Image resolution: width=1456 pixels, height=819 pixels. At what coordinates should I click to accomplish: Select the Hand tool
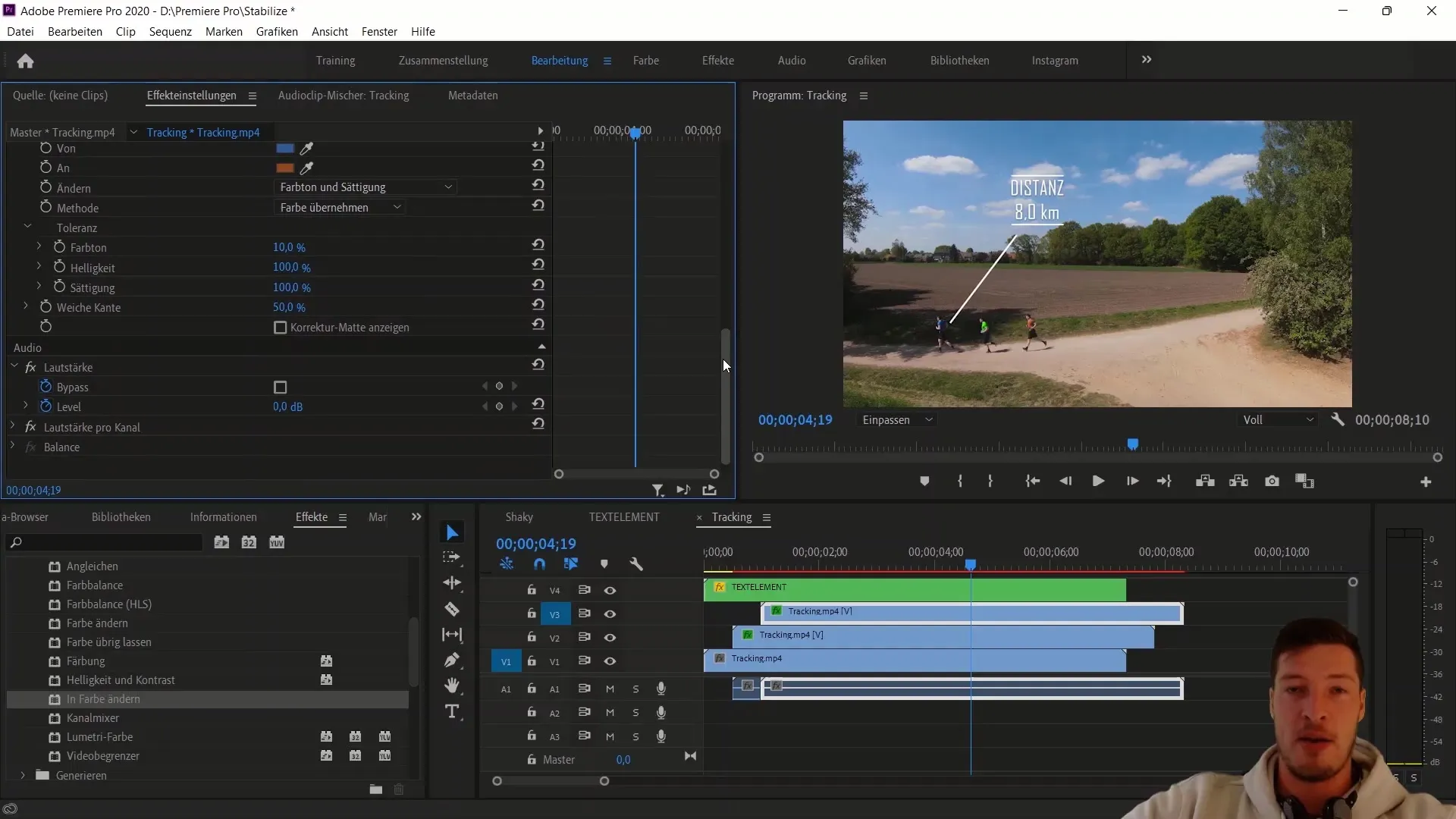pos(452,686)
